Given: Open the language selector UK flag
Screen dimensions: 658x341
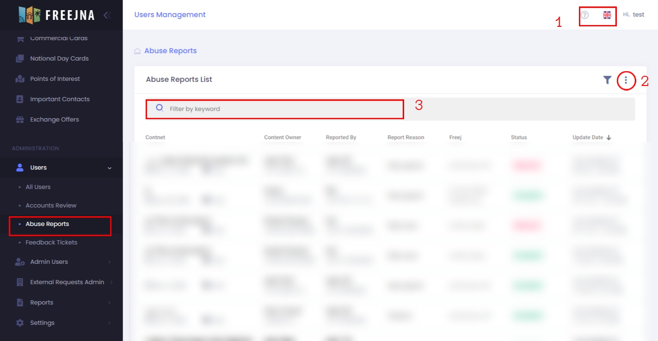Looking at the screenshot, I should click(x=607, y=15).
